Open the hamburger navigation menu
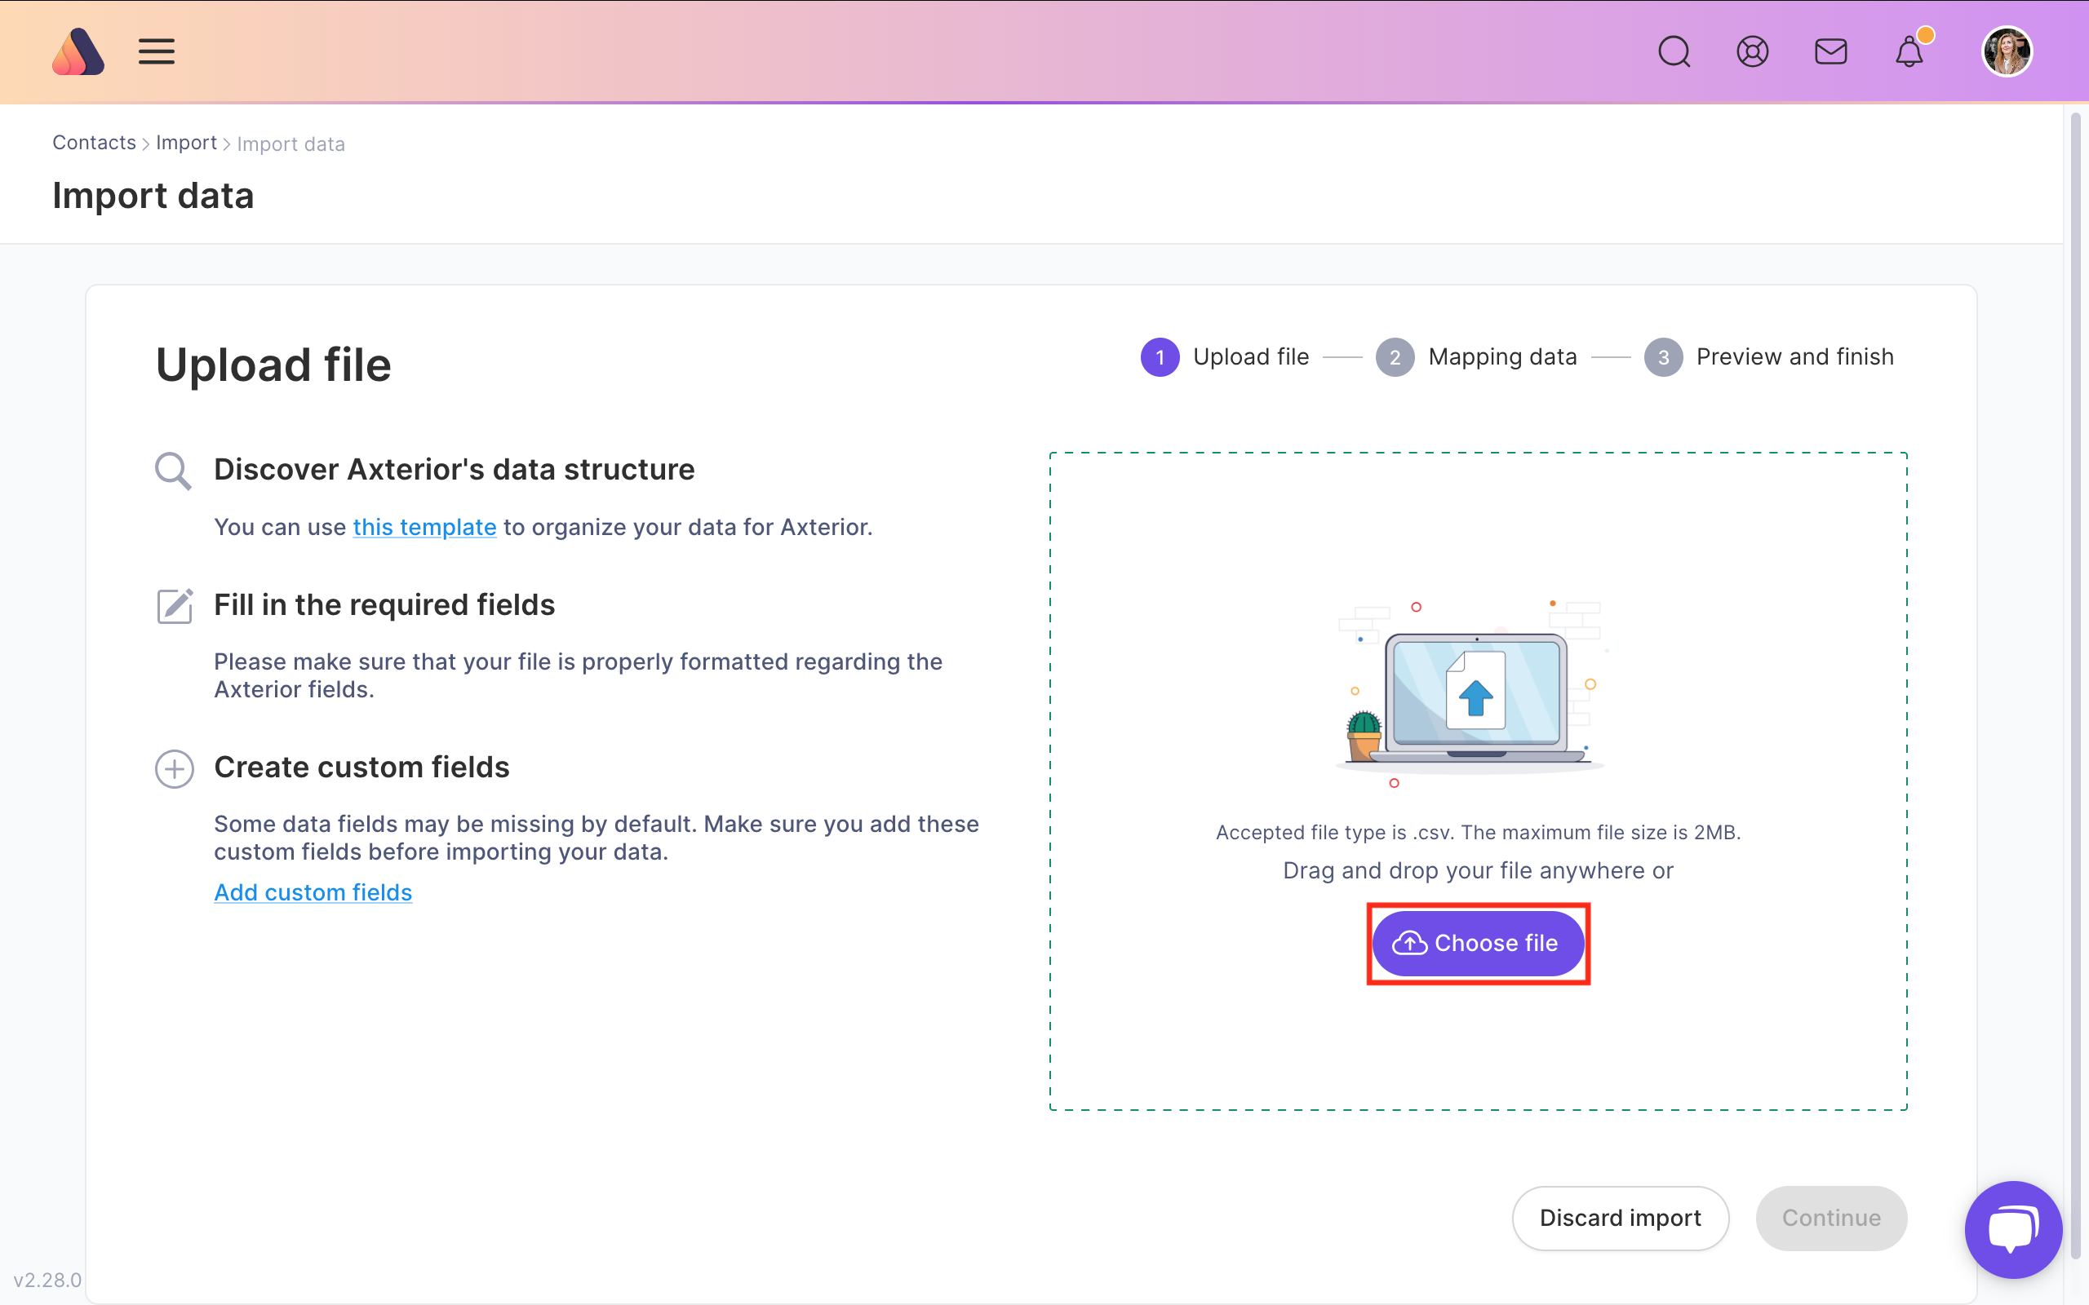Image resolution: width=2089 pixels, height=1305 pixels. click(156, 51)
